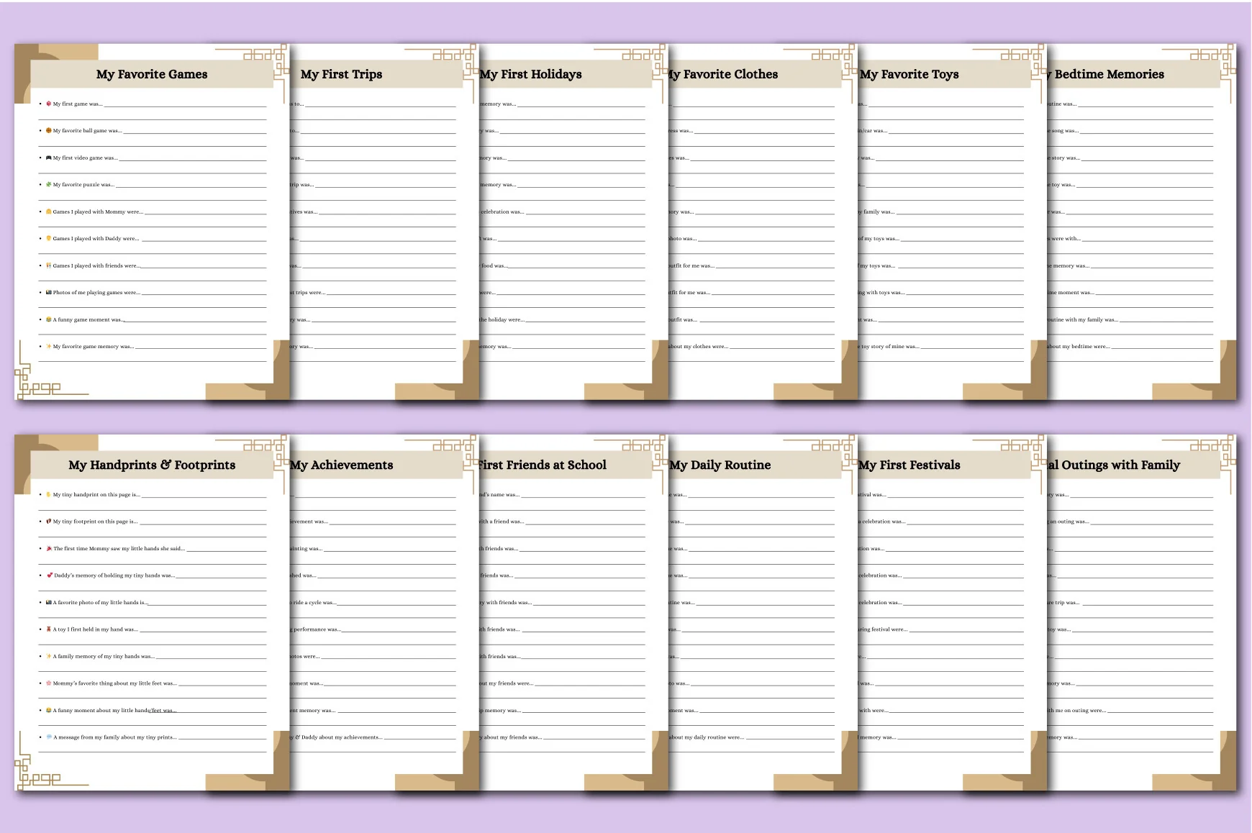Click the footprints emoji beside tiny footprint prompt

49,522
